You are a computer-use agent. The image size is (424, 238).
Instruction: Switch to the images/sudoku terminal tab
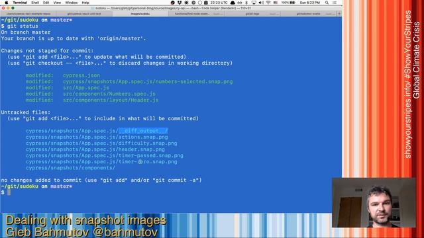(x=140, y=13)
